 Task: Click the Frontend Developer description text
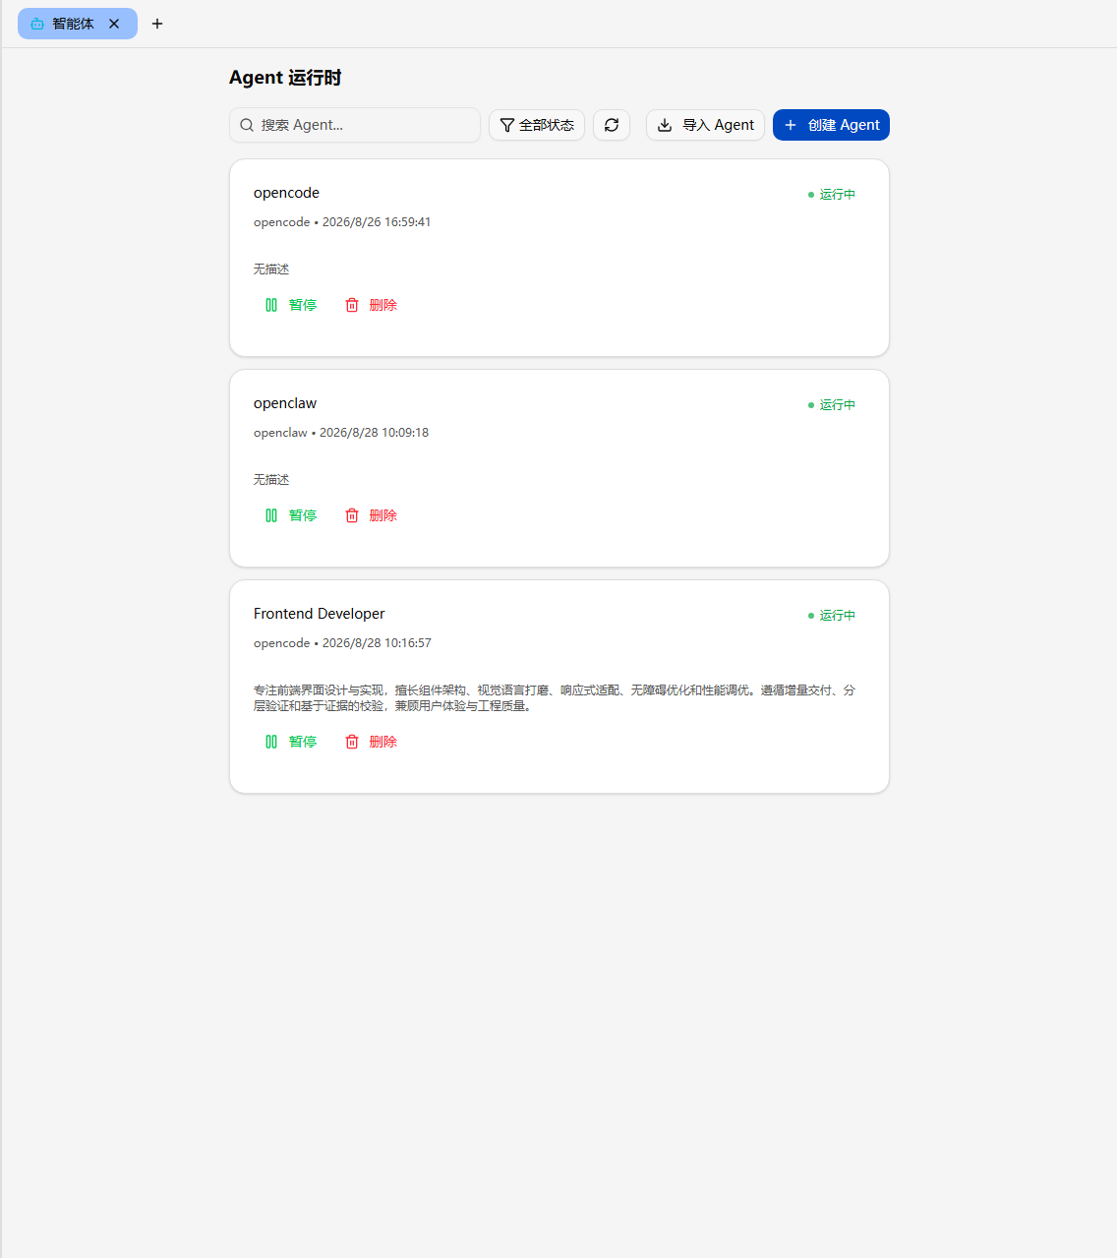tap(555, 698)
